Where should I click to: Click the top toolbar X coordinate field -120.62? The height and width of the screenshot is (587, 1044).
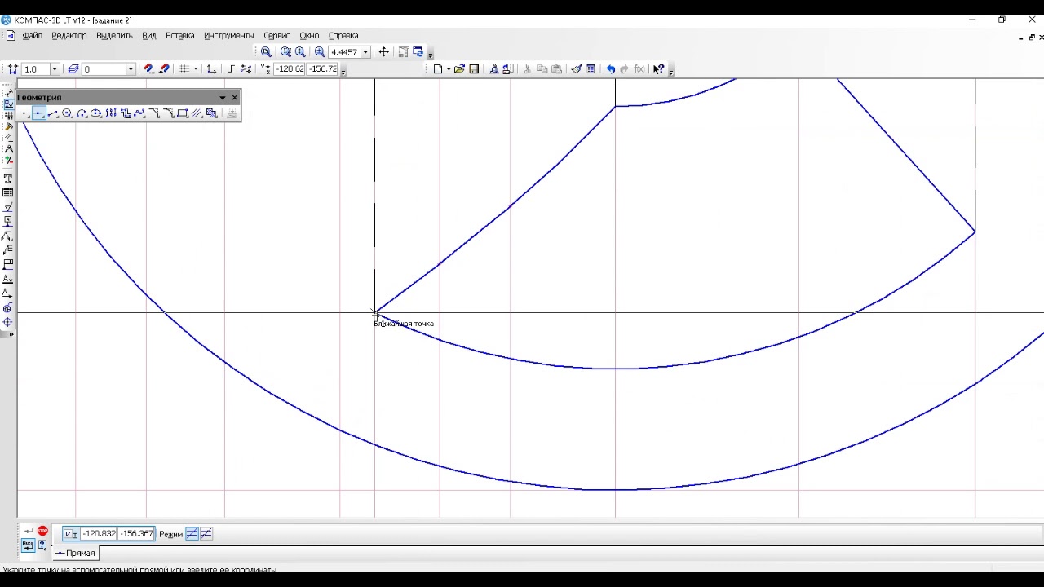290,69
